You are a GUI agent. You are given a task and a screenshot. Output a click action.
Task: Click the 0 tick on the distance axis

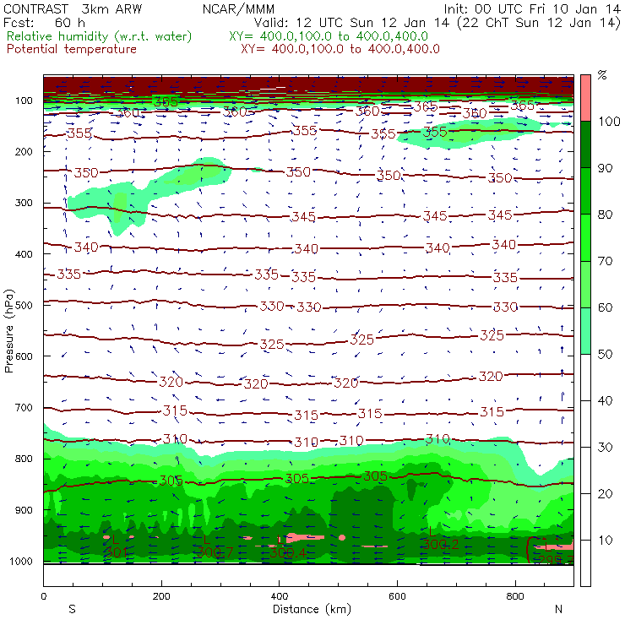(43, 596)
